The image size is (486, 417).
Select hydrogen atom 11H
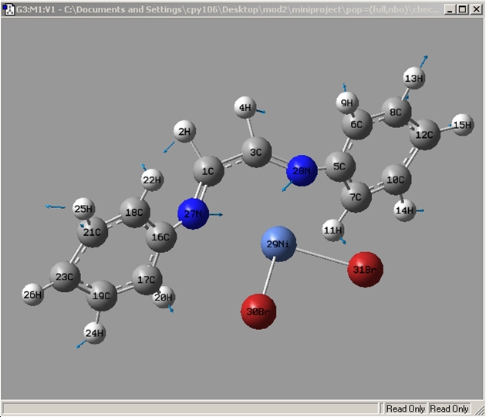333,230
